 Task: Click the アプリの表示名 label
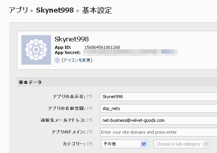[x=69, y=97]
